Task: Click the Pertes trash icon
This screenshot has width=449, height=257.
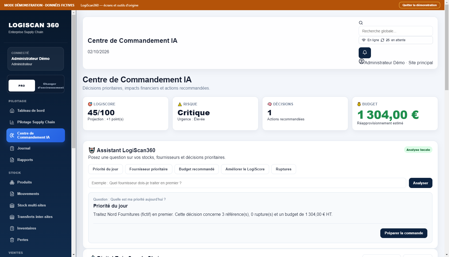Action: 12,240
